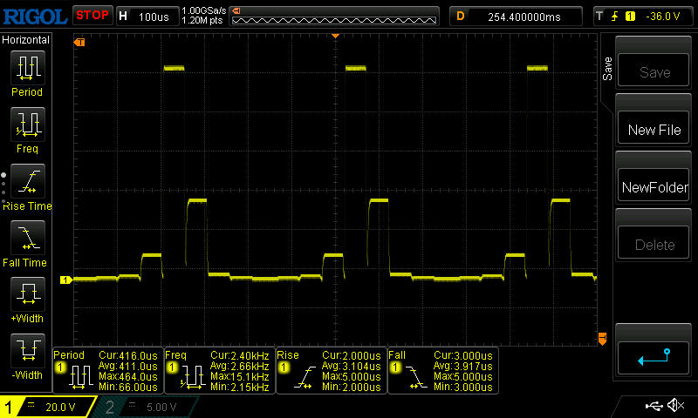Click the H timebase label icon
The width and height of the screenshot is (698, 418).
pyautogui.click(x=123, y=17)
